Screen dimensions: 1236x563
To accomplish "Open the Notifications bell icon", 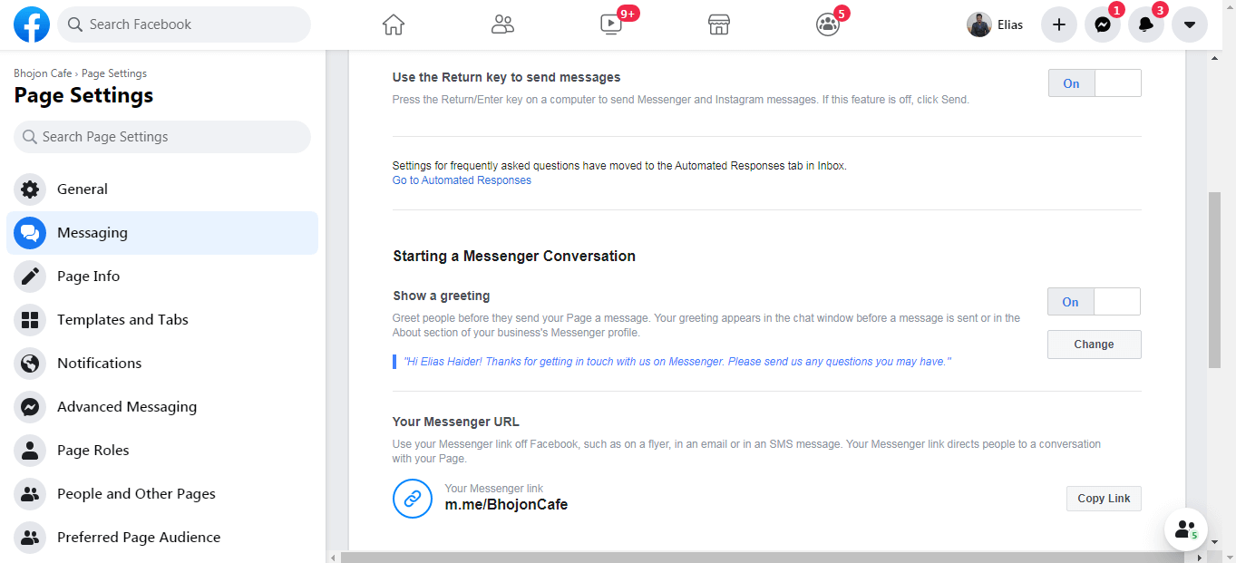I will click(1145, 24).
